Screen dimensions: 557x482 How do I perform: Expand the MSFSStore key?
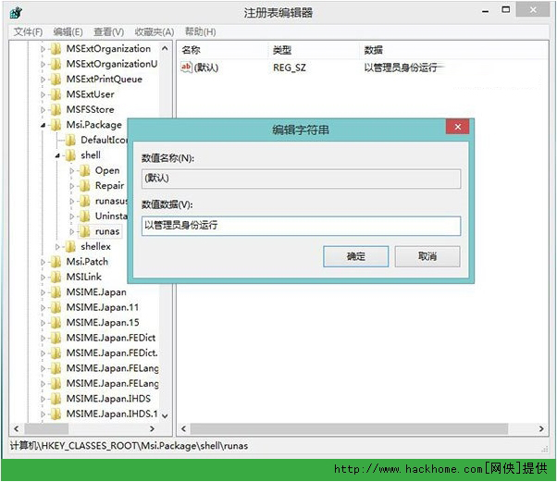pyautogui.click(x=43, y=110)
